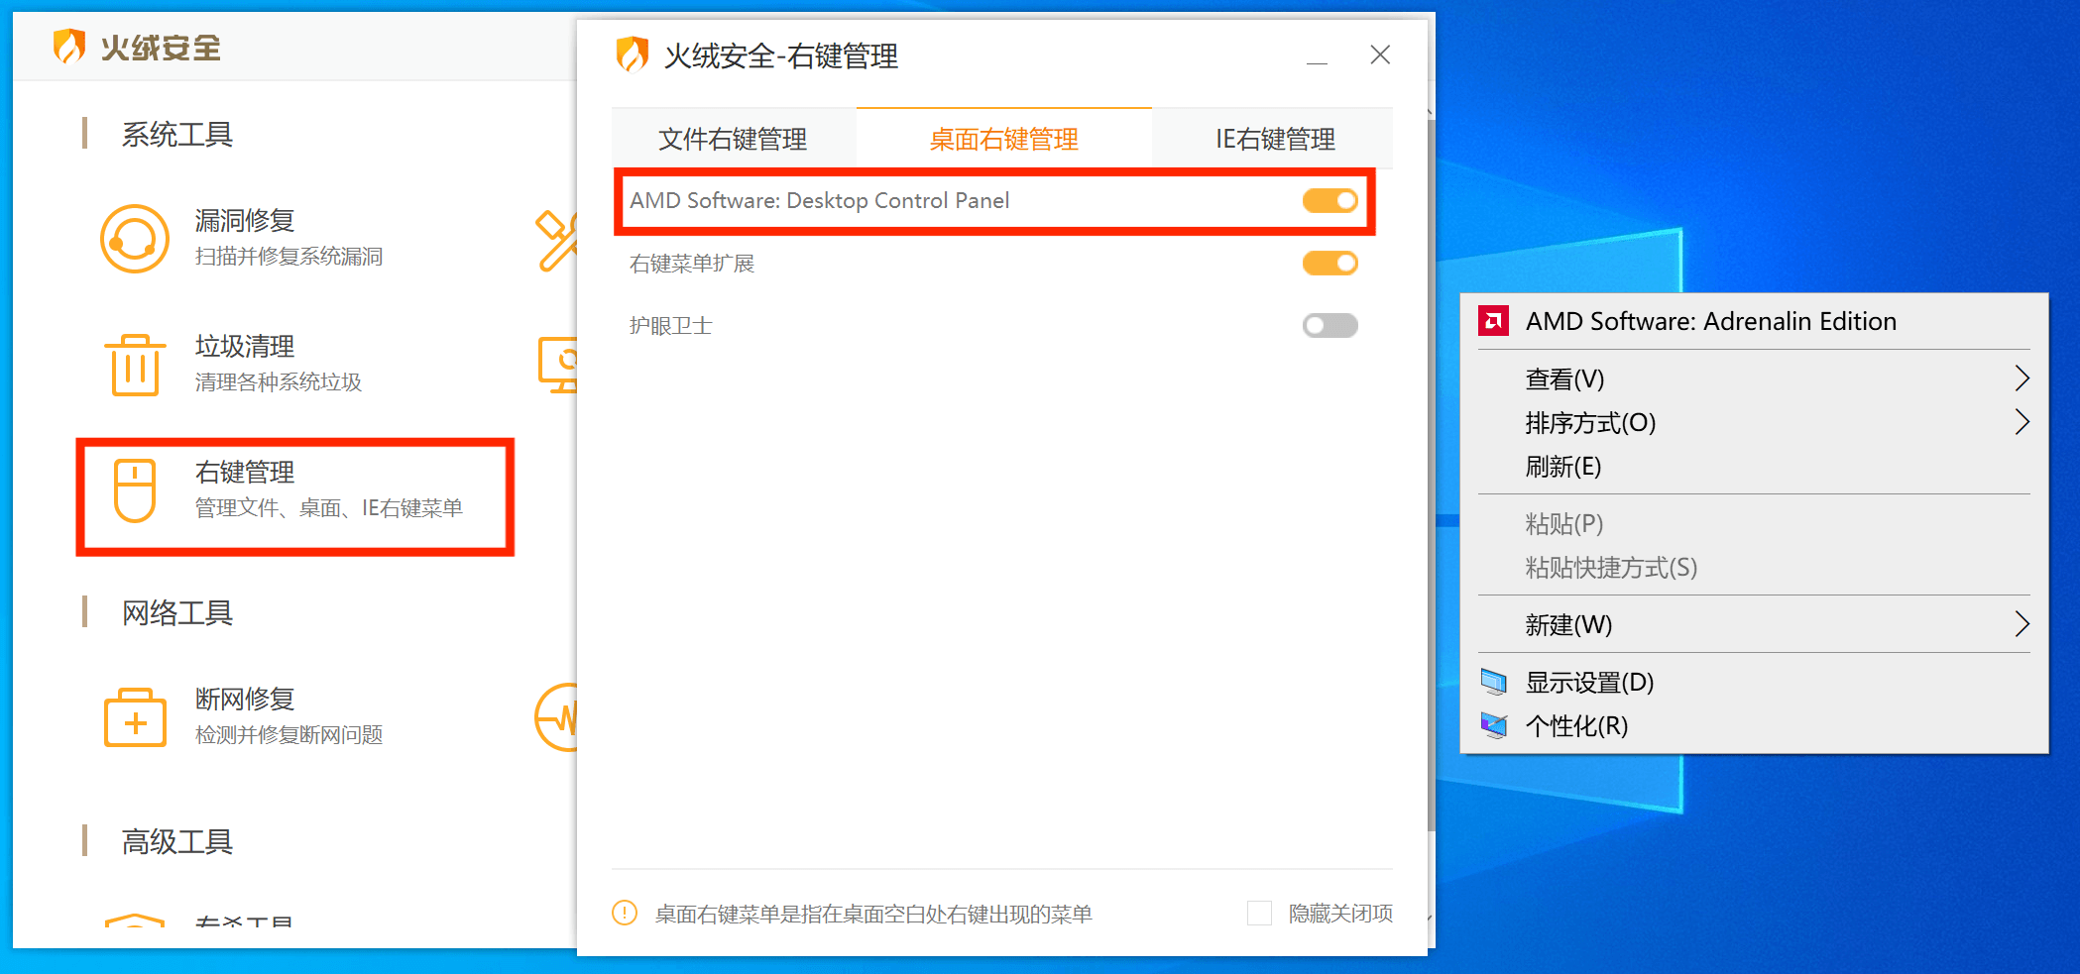The width and height of the screenshot is (2080, 974).
Task: Click 粘贴(P) menu entry
Action: click(1754, 523)
